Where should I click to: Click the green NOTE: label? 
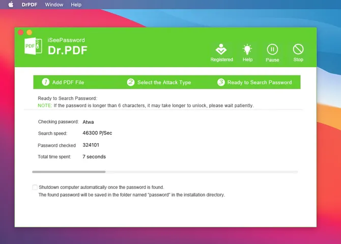point(45,105)
